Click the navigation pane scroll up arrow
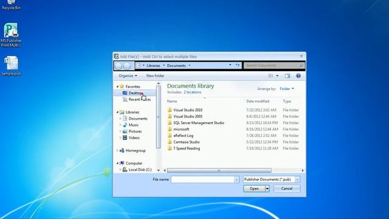The image size is (389, 219). click(158, 84)
